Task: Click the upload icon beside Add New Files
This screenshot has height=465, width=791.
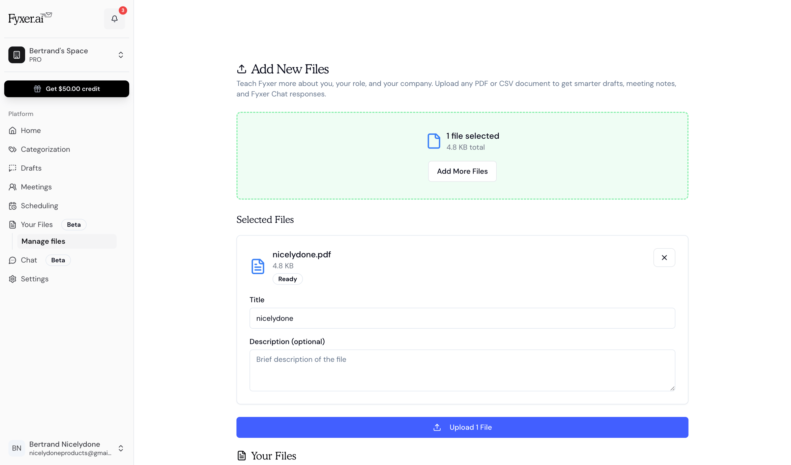Action: click(x=242, y=69)
